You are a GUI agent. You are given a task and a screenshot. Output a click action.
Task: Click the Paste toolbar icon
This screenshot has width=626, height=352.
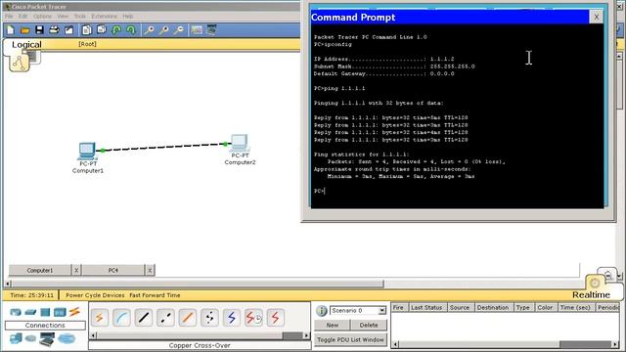point(102,30)
